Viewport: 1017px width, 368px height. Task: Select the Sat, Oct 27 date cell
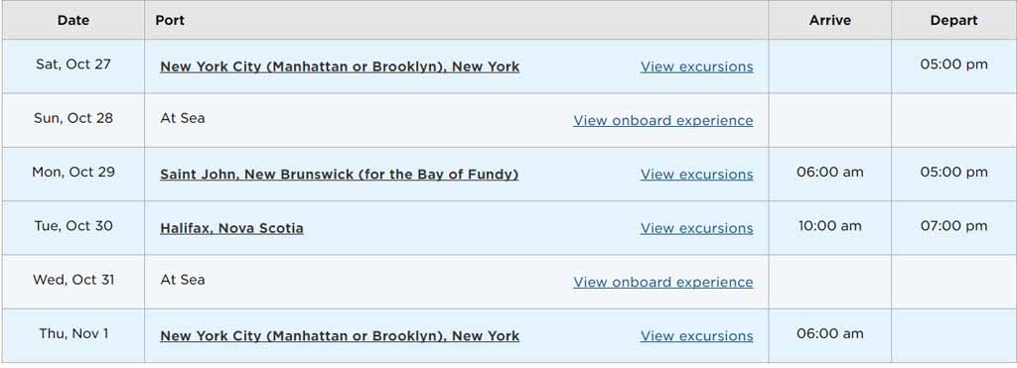73,64
